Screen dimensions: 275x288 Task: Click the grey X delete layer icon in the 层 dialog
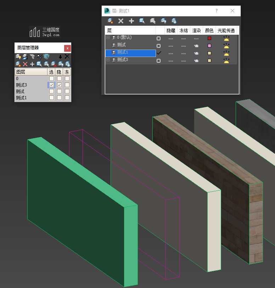(121, 21)
